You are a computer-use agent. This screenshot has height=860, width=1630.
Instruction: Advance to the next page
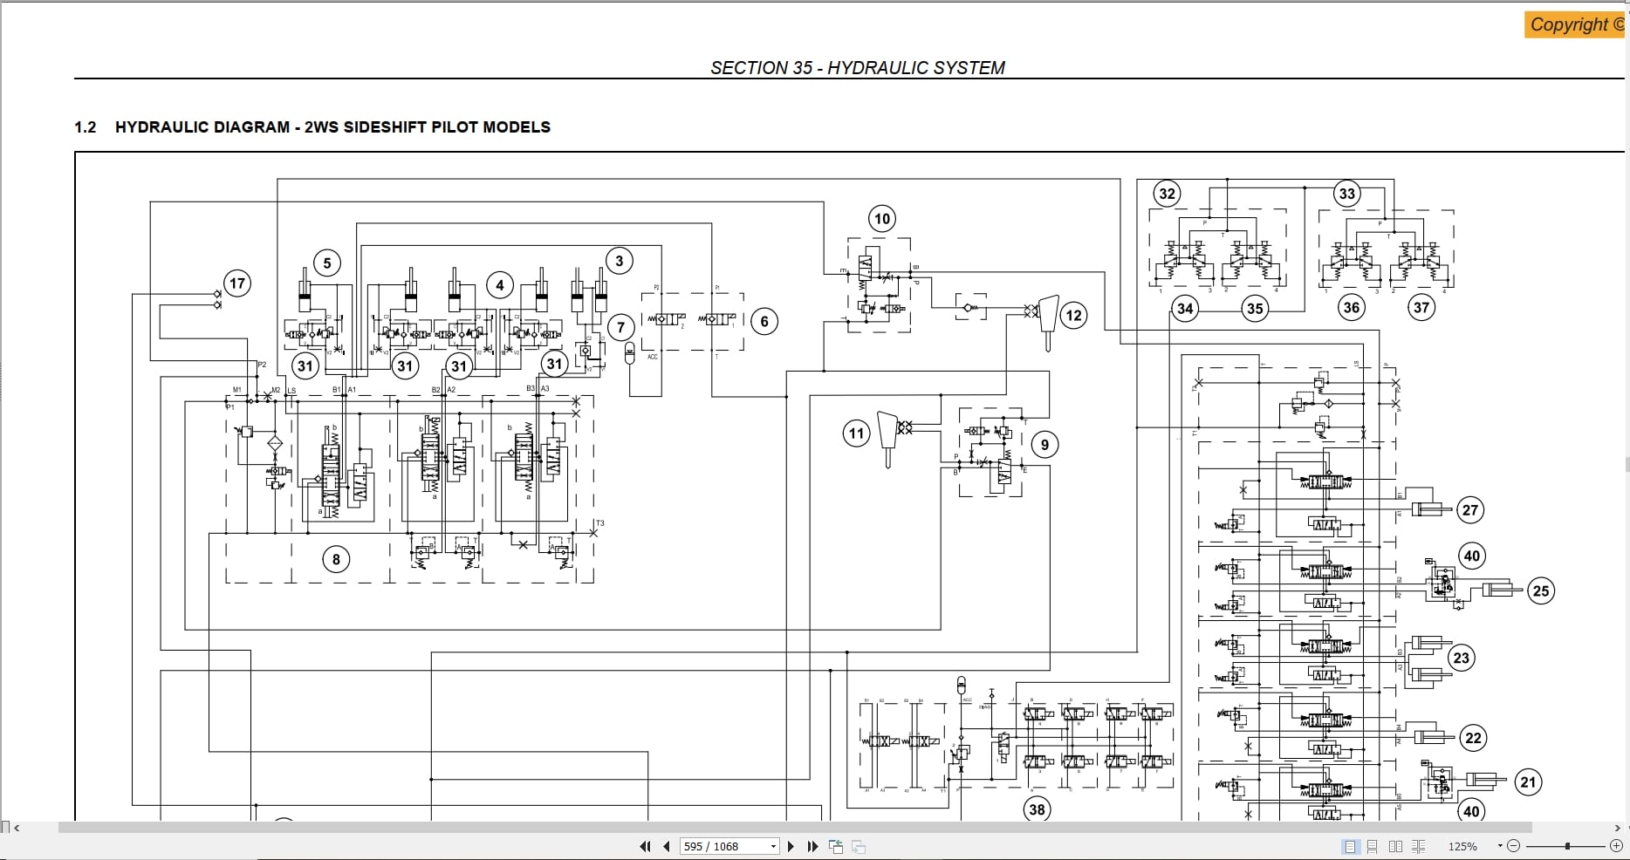(791, 846)
